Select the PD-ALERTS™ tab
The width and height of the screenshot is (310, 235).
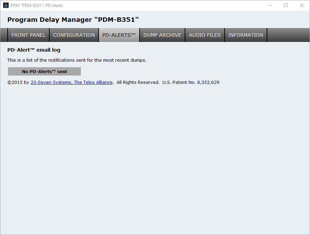click(x=119, y=35)
